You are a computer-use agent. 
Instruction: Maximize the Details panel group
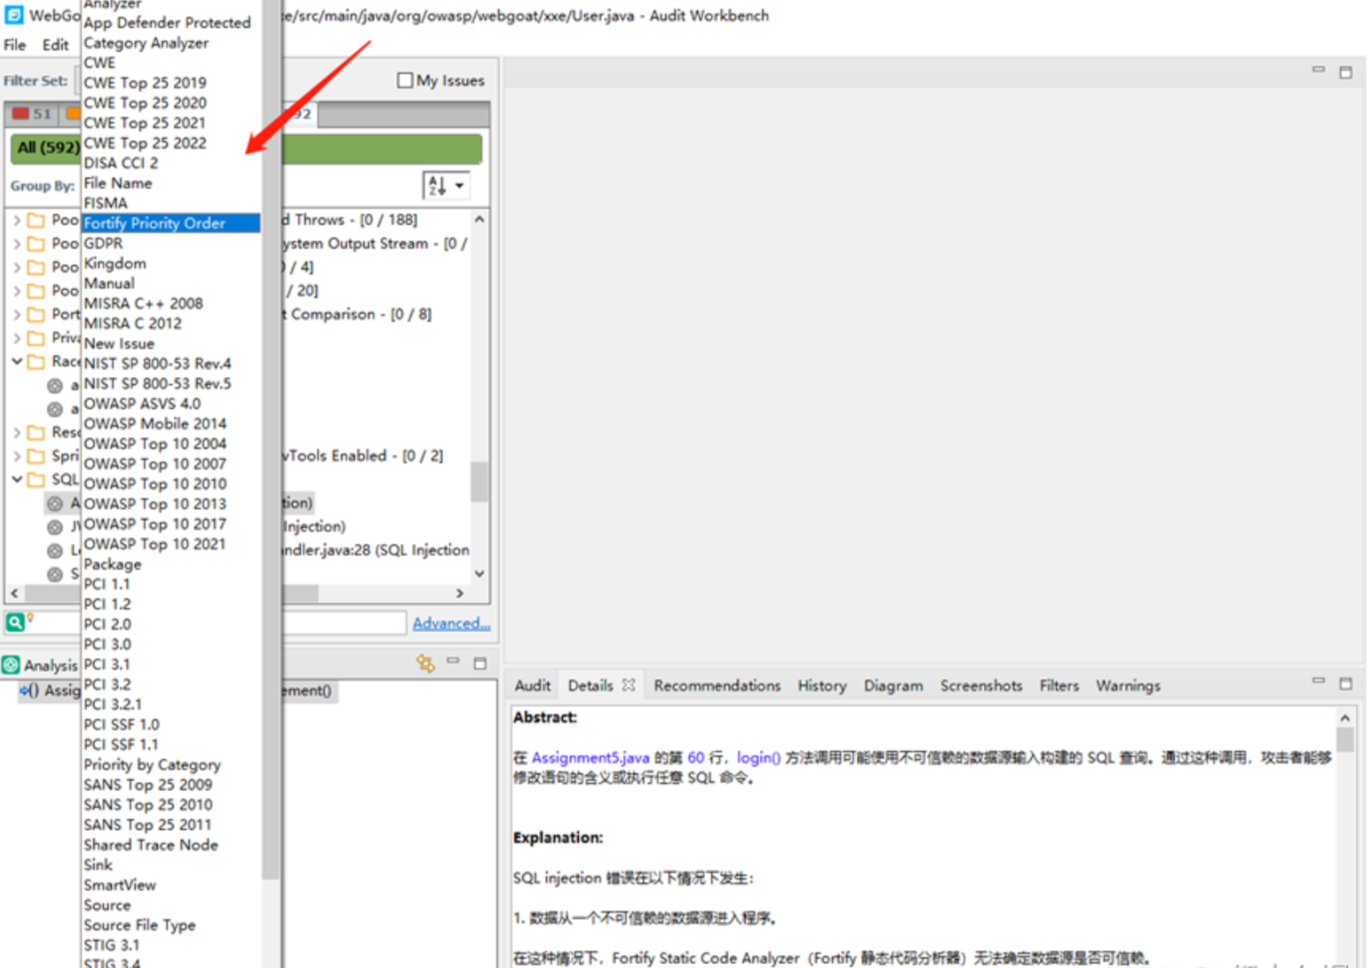(1346, 684)
